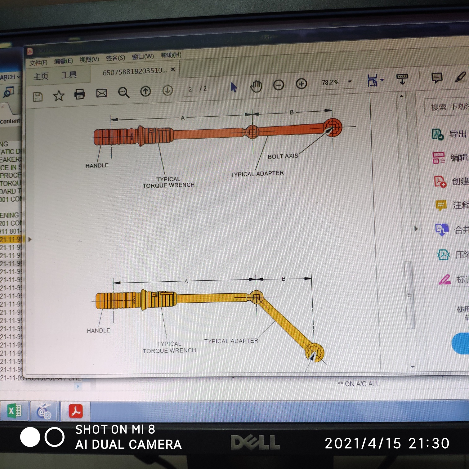Image resolution: width=469 pixels, height=469 pixels.
Task: Select the highlighter pen tool
Action: coord(460,77)
